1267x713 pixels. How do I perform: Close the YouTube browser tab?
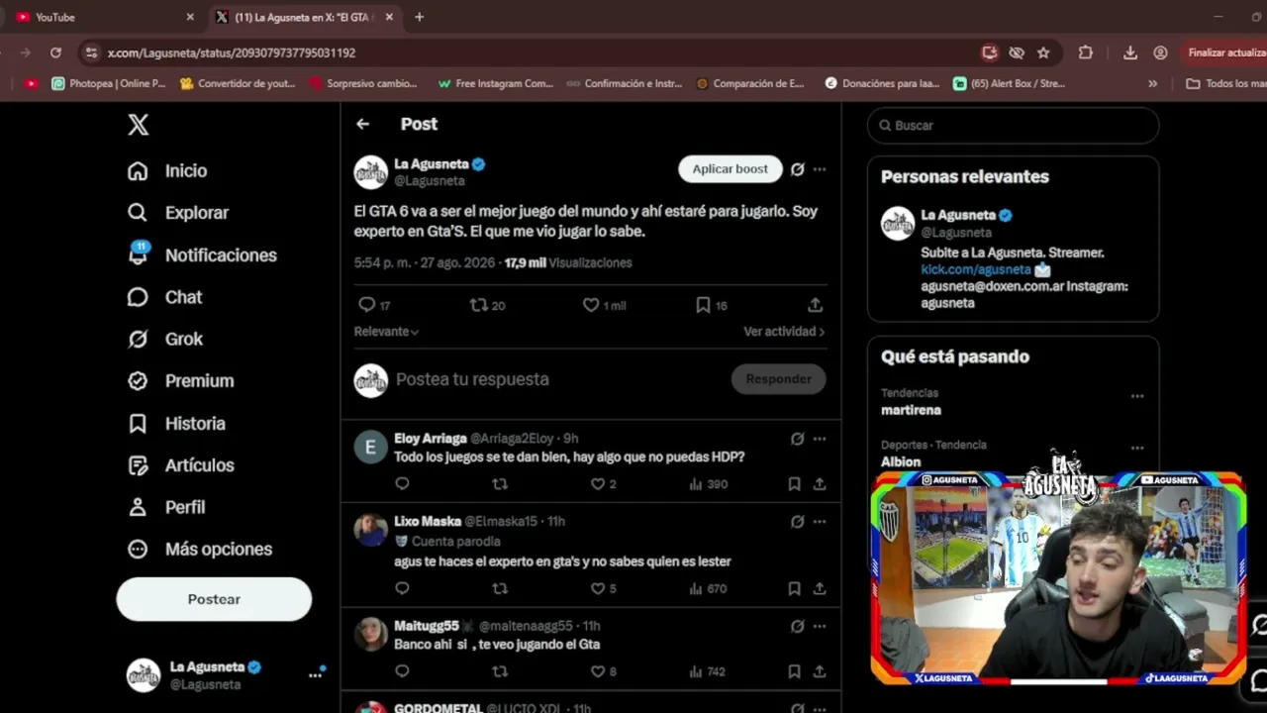coord(190,17)
